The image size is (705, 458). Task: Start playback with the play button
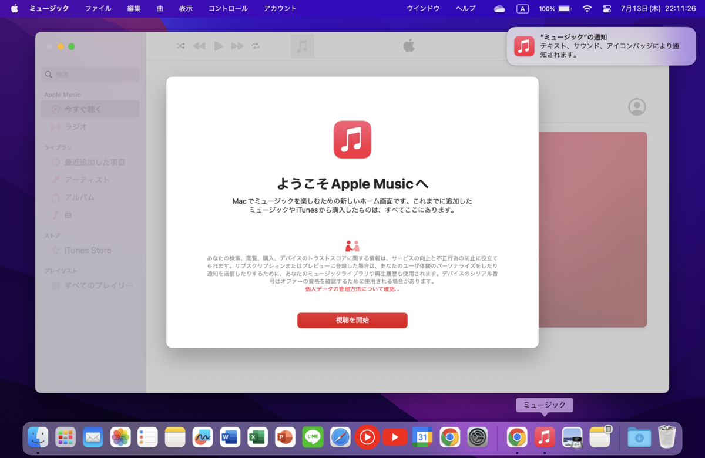pos(219,46)
